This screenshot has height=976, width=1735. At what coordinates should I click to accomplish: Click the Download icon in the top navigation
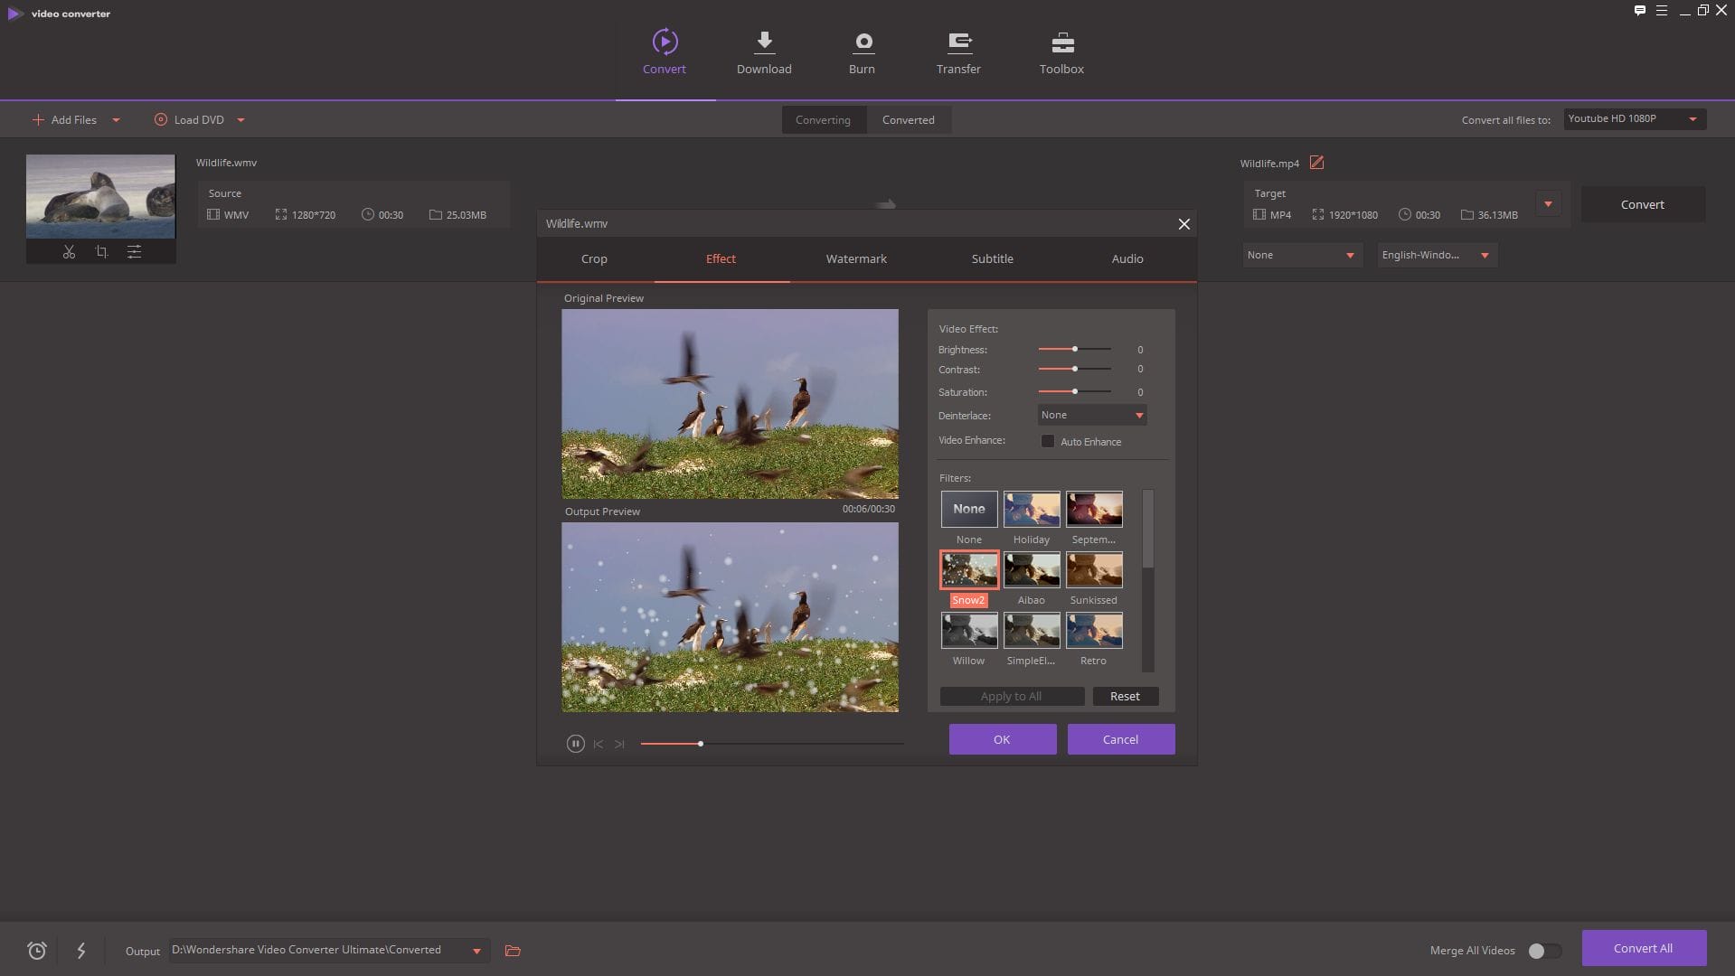tap(764, 42)
